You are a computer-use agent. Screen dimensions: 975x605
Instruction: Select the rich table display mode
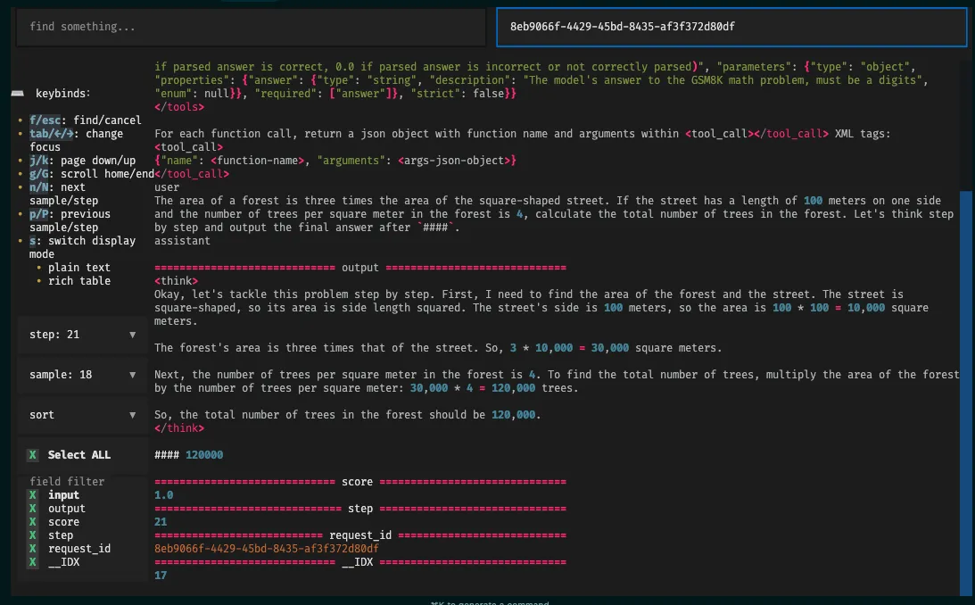point(79,281)
